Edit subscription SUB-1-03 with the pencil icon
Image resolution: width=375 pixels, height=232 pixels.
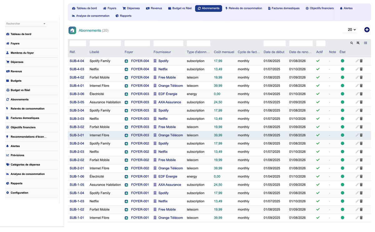pyautogui.click(x=357, y=201)
